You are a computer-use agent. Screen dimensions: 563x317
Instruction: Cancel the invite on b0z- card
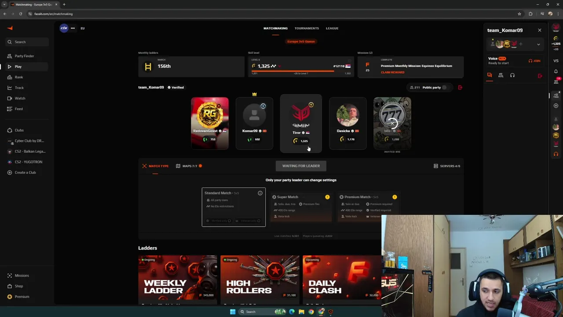point(392,124)
